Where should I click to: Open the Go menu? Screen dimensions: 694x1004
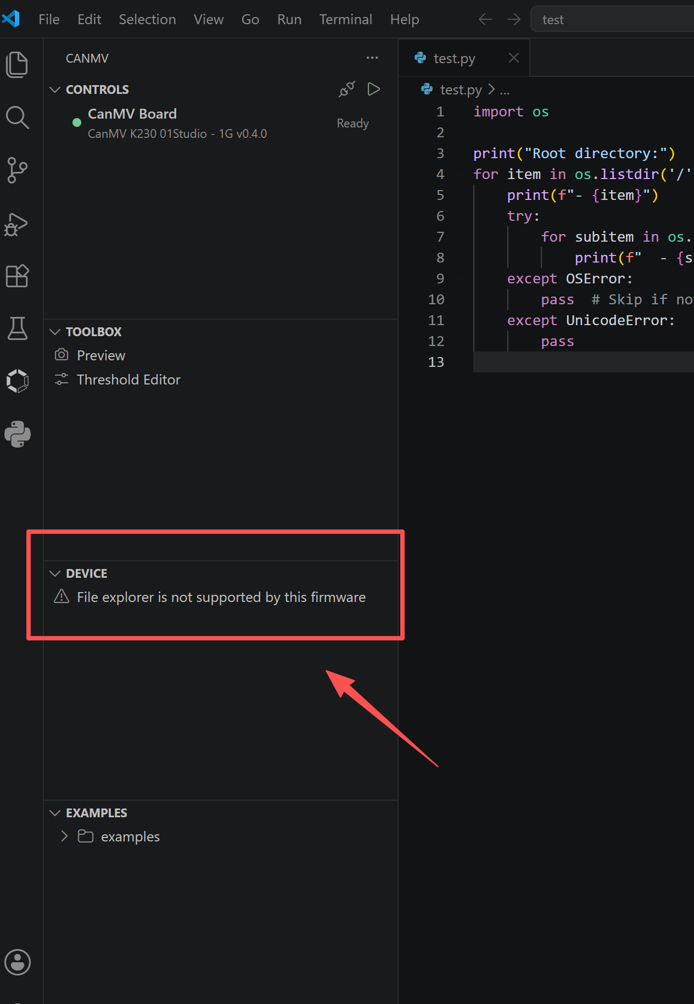pos(250,19)
